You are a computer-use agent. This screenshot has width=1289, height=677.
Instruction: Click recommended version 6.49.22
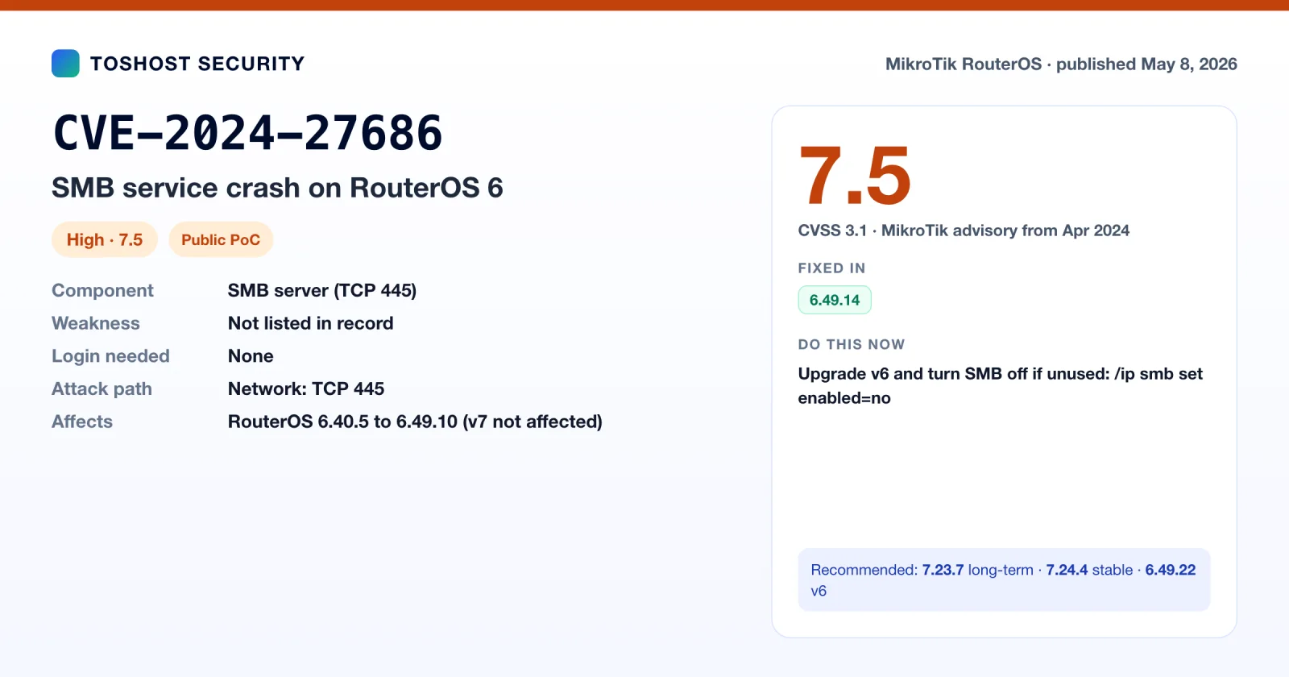1171,570
